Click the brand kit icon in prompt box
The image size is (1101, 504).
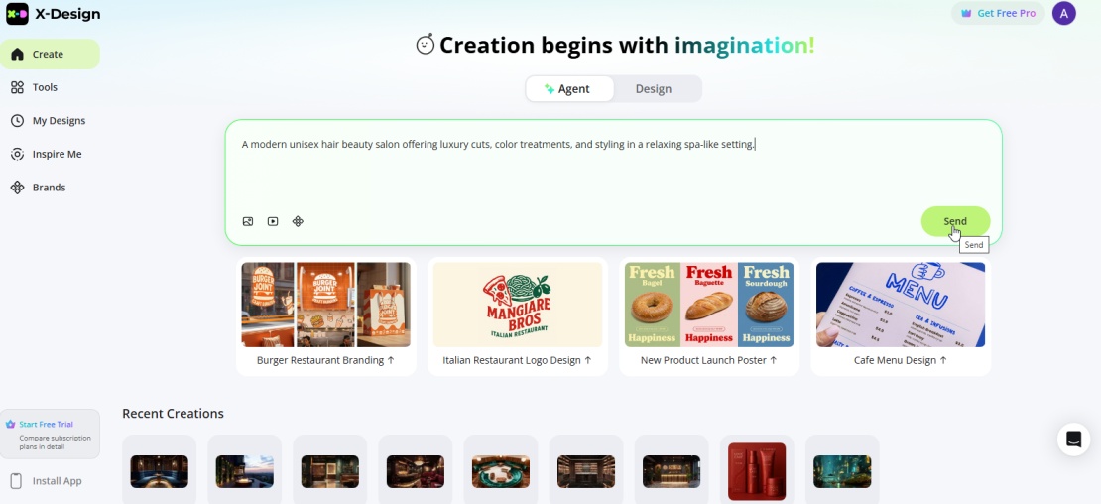pos(298,222)
